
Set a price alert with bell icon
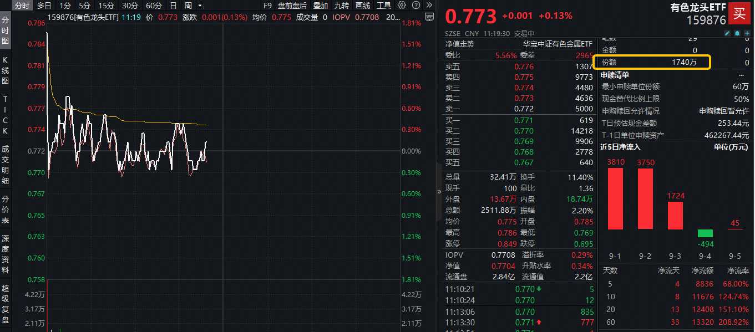pos(737,33)
